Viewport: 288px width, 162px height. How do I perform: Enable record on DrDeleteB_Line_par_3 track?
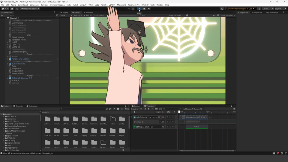[x=163, y=117]
